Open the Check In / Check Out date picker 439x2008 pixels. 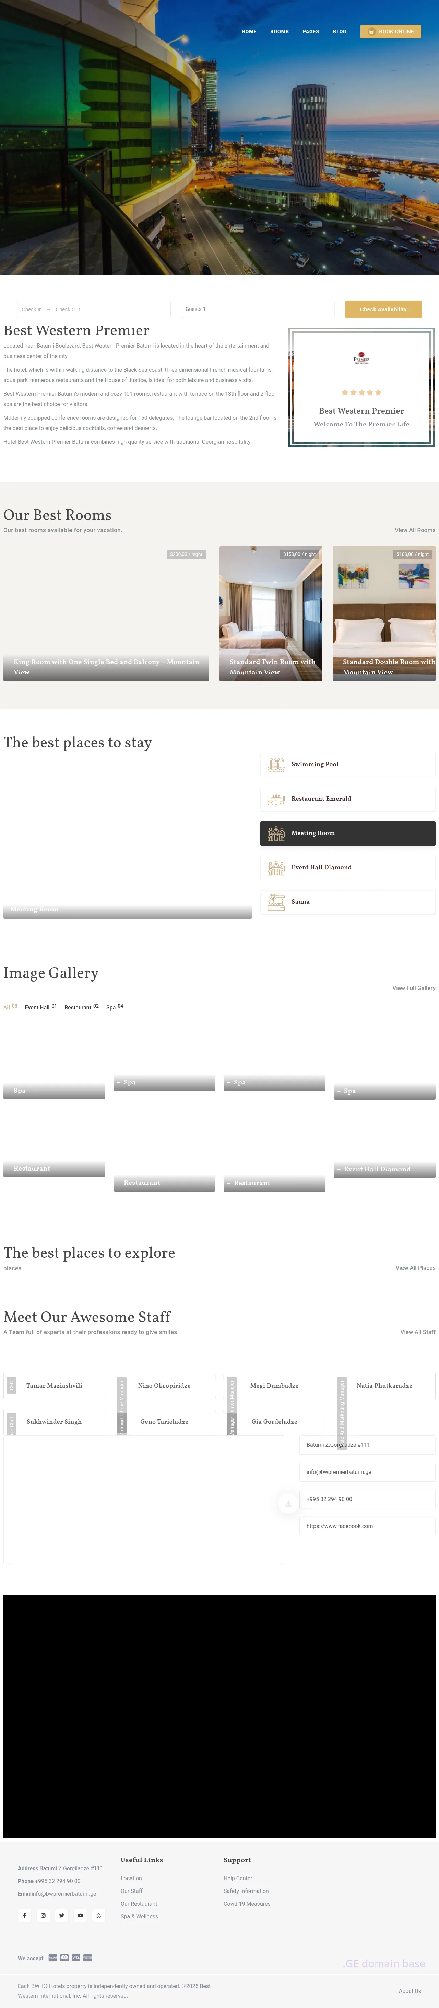[93, 309]
